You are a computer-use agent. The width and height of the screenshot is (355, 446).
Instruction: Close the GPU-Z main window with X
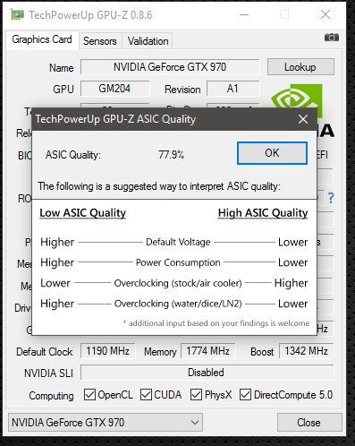click(325, 14)
